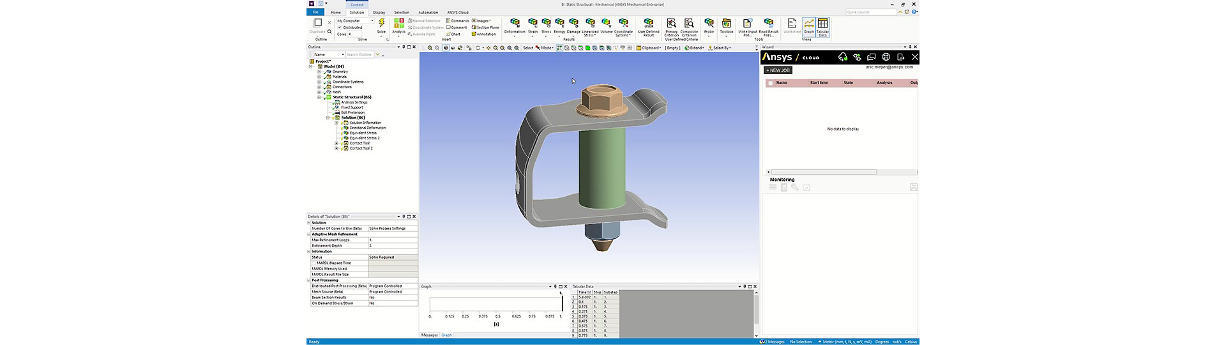Toggle the Distributed checkbox
The height and width of the screenshot is (345, 1226).
[x=340, y=27]
